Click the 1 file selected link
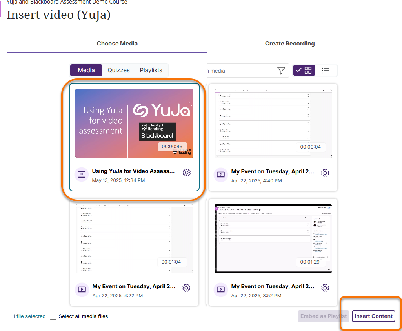This screenshot has width=402, height=331. 29,316
